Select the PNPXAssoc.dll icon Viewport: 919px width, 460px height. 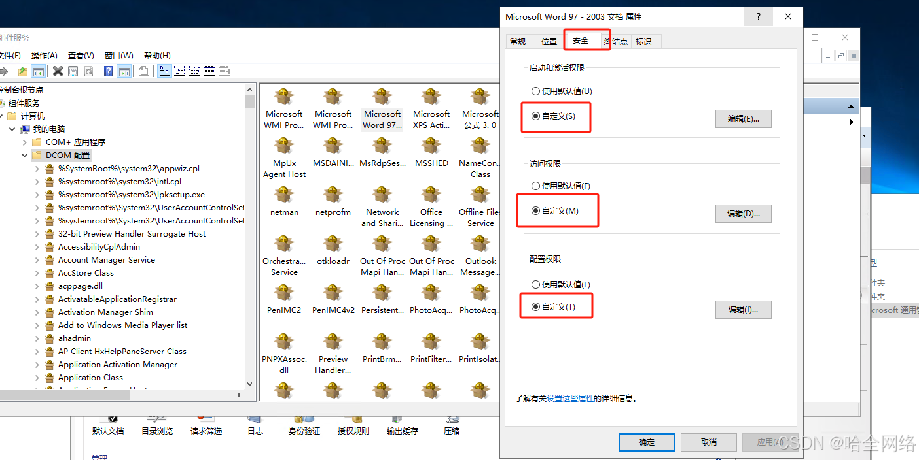(x=284, y=353)
